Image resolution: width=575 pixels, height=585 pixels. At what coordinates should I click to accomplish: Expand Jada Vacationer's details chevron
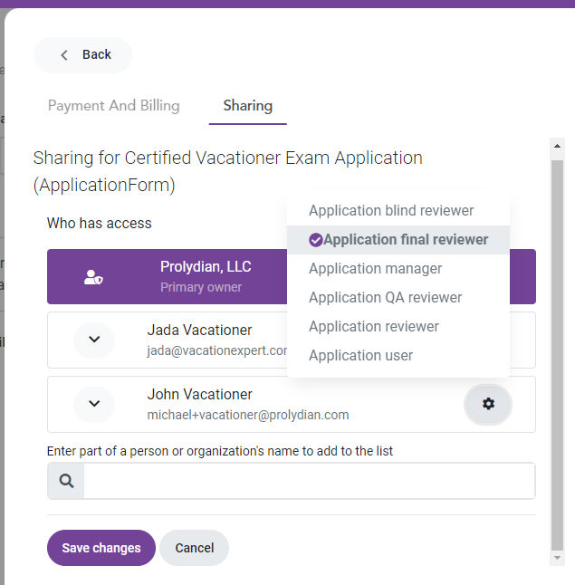pyautogui.click(x=94, y=340)
